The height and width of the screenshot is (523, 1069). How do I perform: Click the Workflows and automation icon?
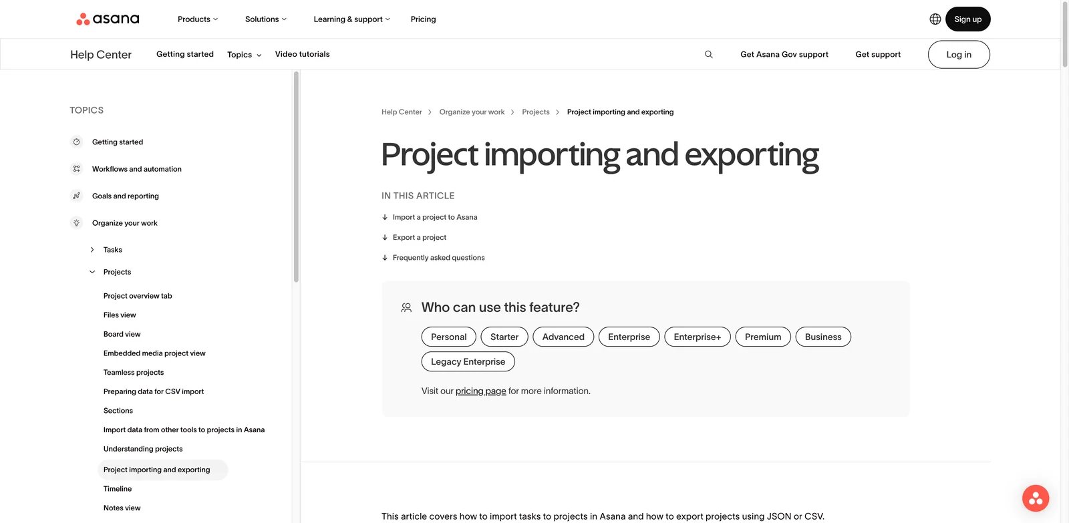76,169
